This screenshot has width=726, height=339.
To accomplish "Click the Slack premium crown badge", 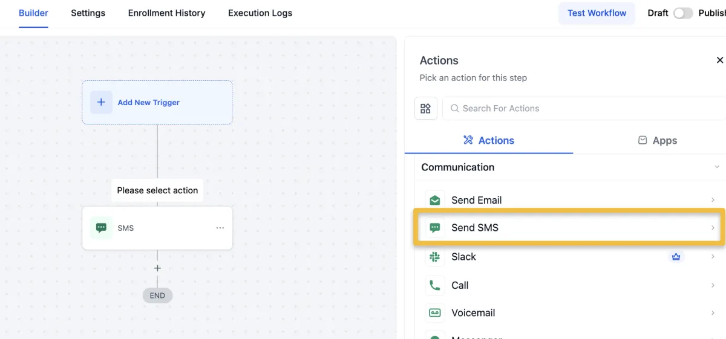I will point(676,257).
